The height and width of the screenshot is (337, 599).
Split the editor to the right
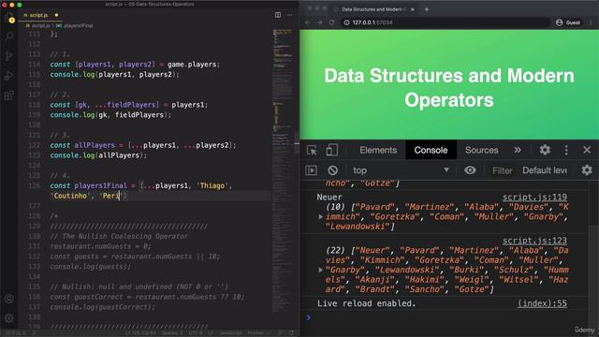(x=278, y=15)
